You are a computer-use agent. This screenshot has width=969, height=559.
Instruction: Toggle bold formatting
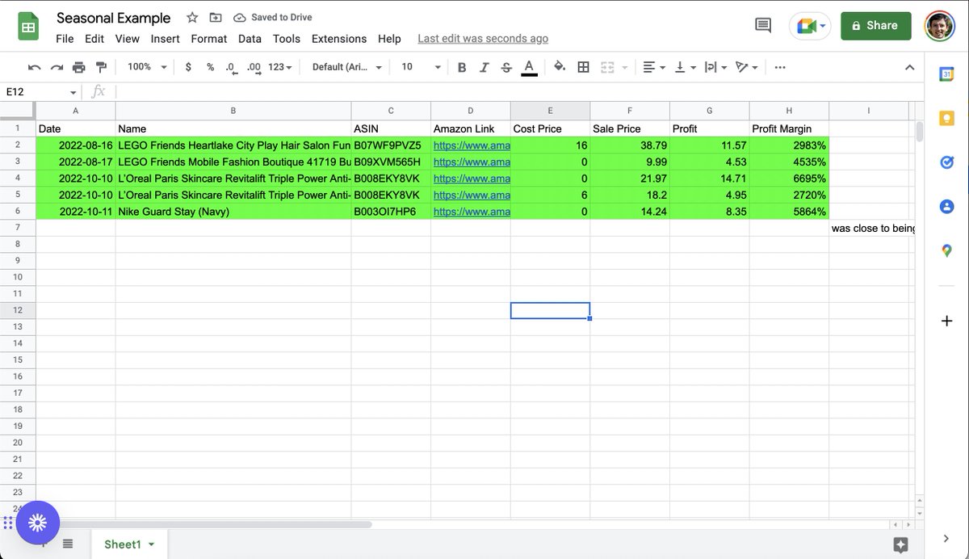(x=462, y=67)
